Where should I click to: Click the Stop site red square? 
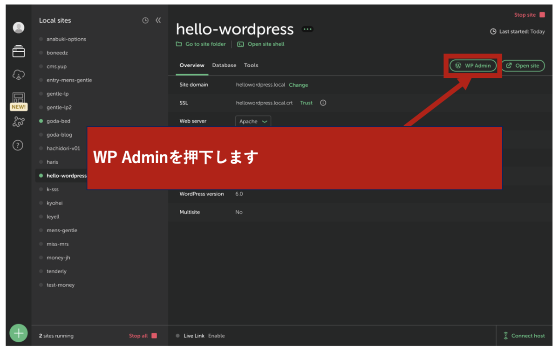tap(542, 15)
